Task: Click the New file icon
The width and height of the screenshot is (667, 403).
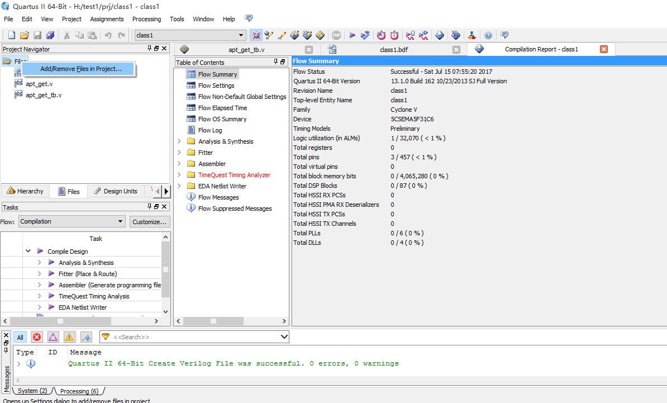Action: [x=12, y=35]
